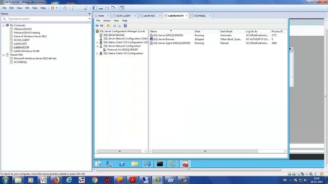Expand SQL Native Client 10.0 Configuration (32bit)
This screenshot has height=184, width=328.
click(97, 42)
